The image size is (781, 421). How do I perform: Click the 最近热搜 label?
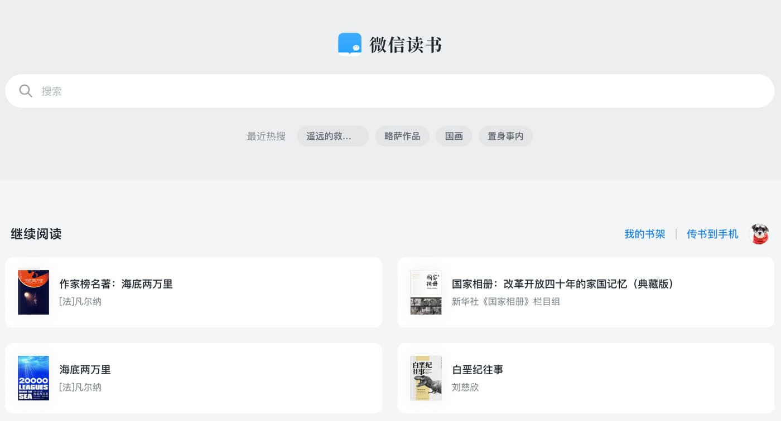266,136
